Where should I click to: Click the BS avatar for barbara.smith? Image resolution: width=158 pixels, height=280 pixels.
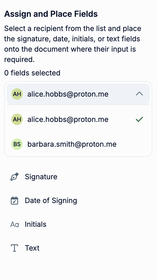pyautogui.click(x=17, y=144)
